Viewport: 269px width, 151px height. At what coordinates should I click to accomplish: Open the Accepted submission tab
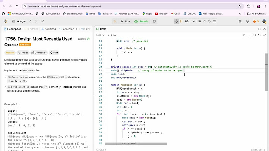[x=67, y=29]
